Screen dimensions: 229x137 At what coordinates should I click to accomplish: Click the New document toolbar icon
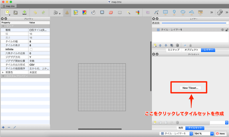pyautogui.click(x=7, y=12)
